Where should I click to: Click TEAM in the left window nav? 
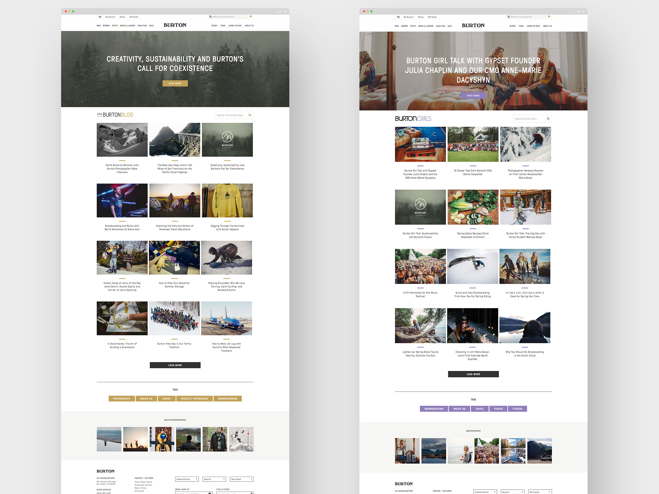(223, 26)
